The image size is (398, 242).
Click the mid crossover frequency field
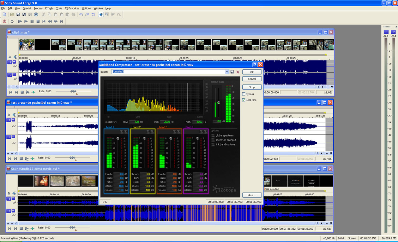[165, 122]
